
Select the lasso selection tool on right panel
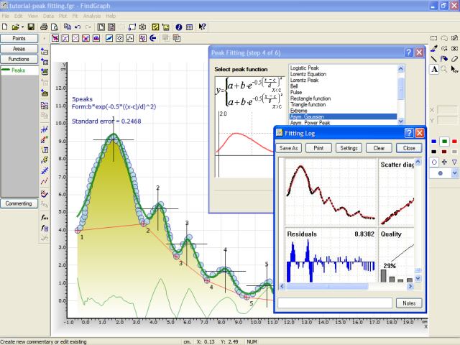pos(444,38)
